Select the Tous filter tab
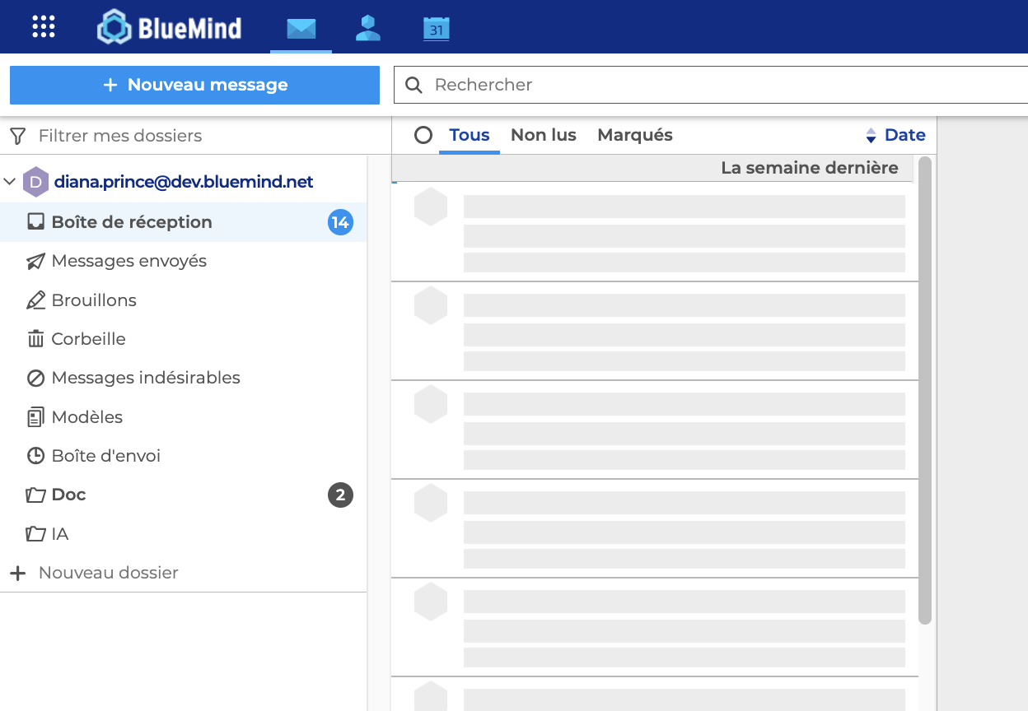The height and width of the screenshot is (711, 1028). click(469, 135)
